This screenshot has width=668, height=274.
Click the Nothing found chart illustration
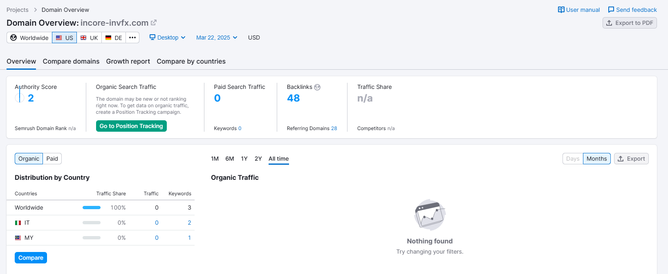430,215
